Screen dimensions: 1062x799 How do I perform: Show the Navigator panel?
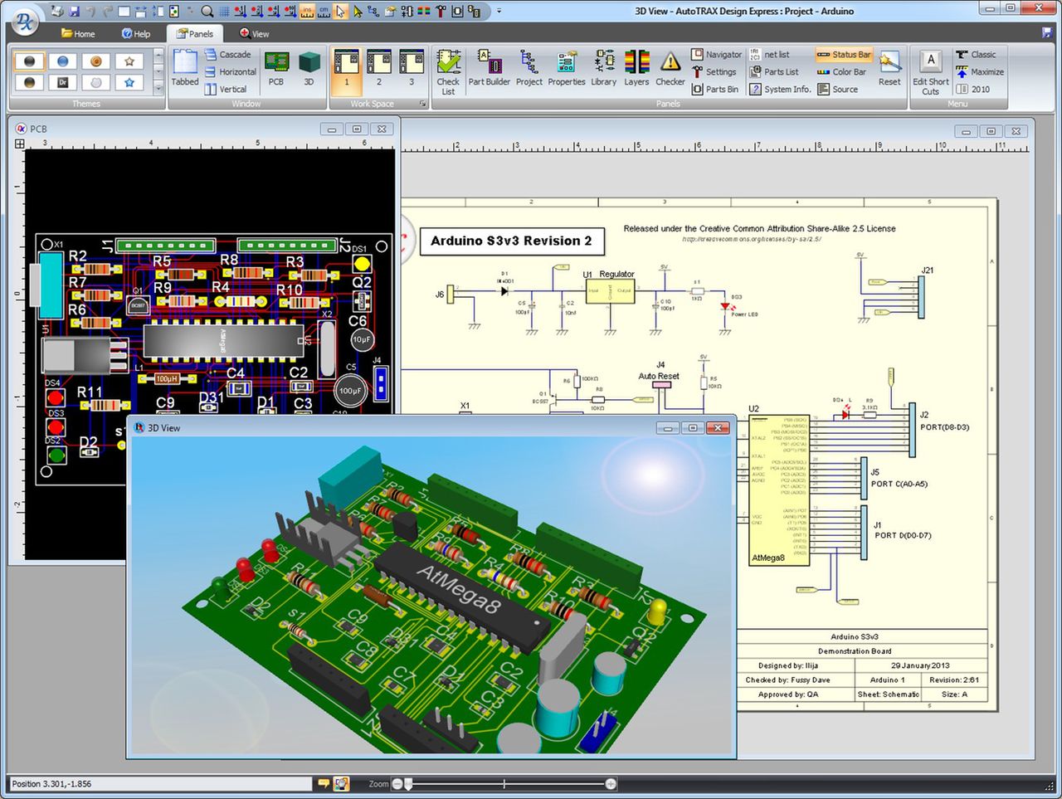717,55
